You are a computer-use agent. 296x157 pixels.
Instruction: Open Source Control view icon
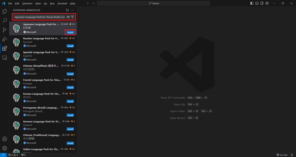[5, 30]
